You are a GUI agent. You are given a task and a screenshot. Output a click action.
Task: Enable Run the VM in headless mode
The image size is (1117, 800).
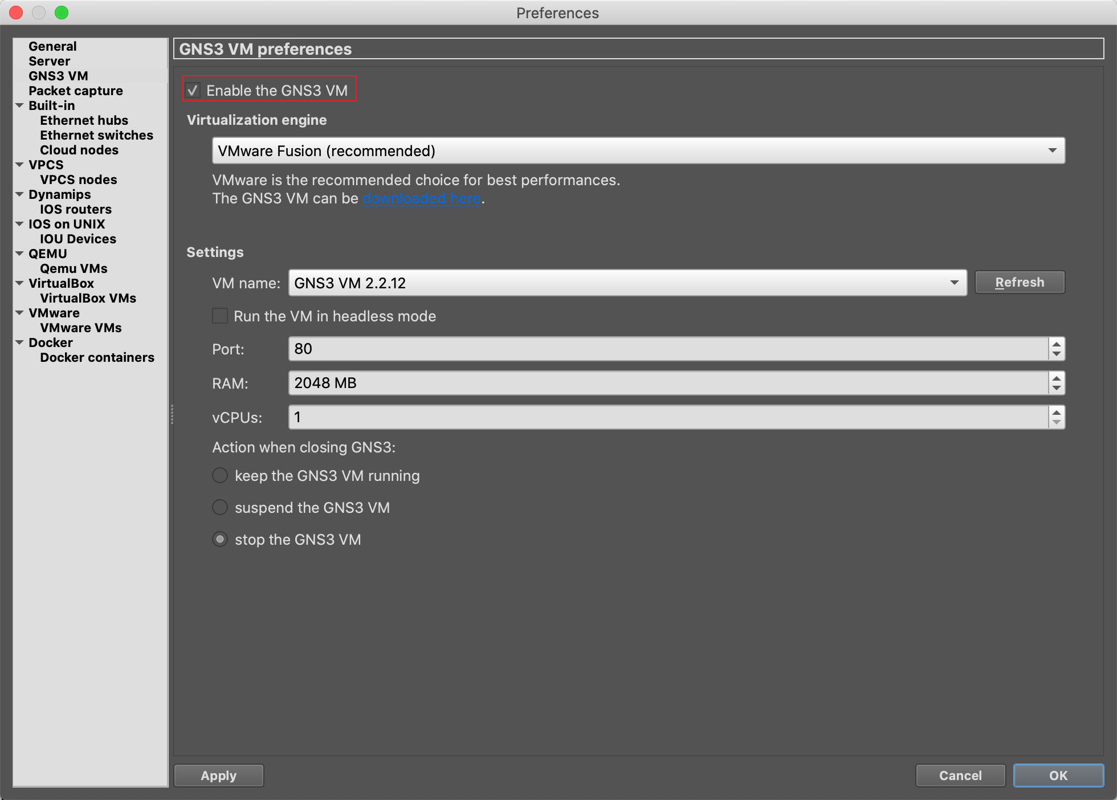pyautogui.click(x=220, y=316)
